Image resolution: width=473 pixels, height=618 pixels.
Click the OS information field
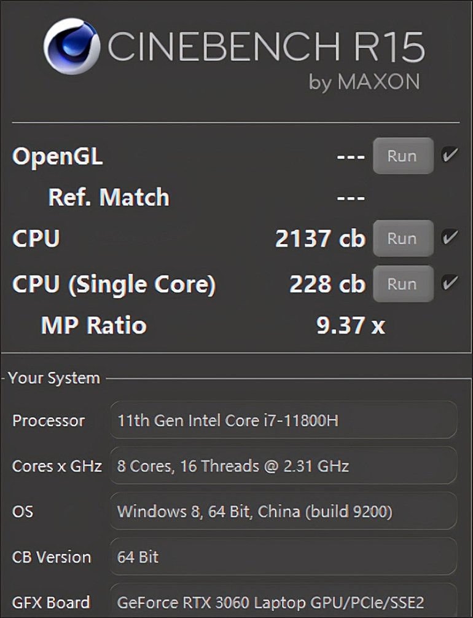[x=284, y=511]
